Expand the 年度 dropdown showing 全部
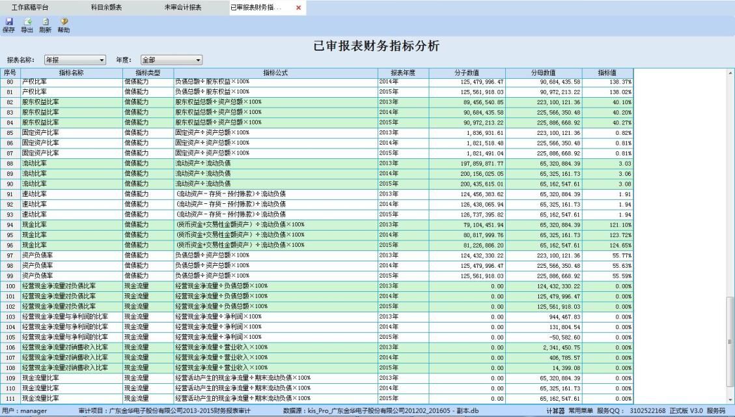Image resolution: width=735 pixels, height=417 pixels. (x=172, y=60)
